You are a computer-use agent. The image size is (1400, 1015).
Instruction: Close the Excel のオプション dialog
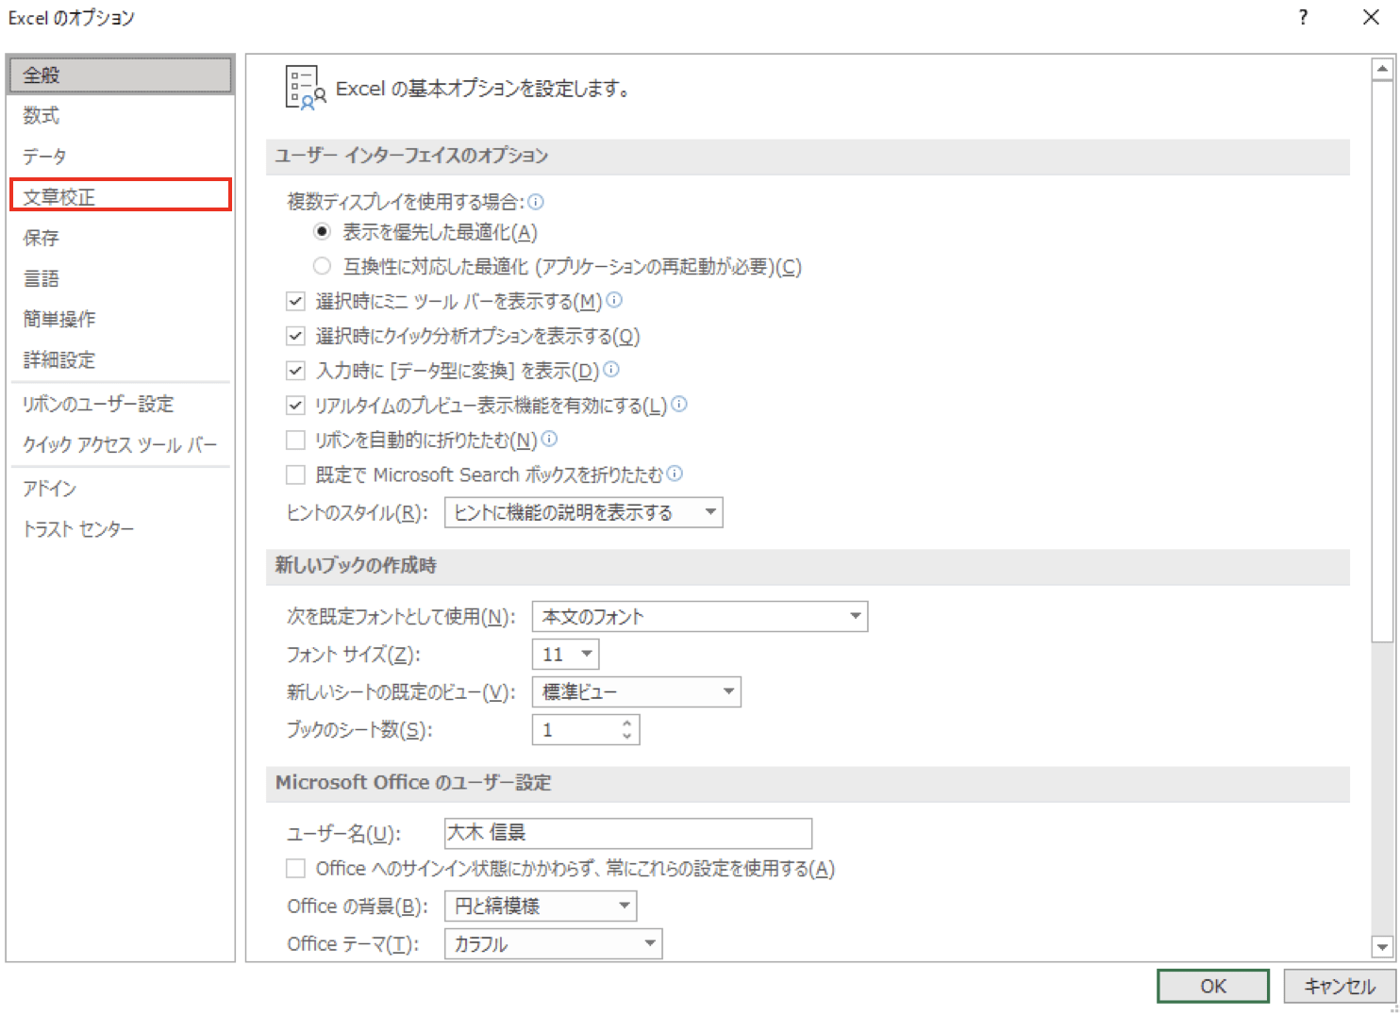1371,17
